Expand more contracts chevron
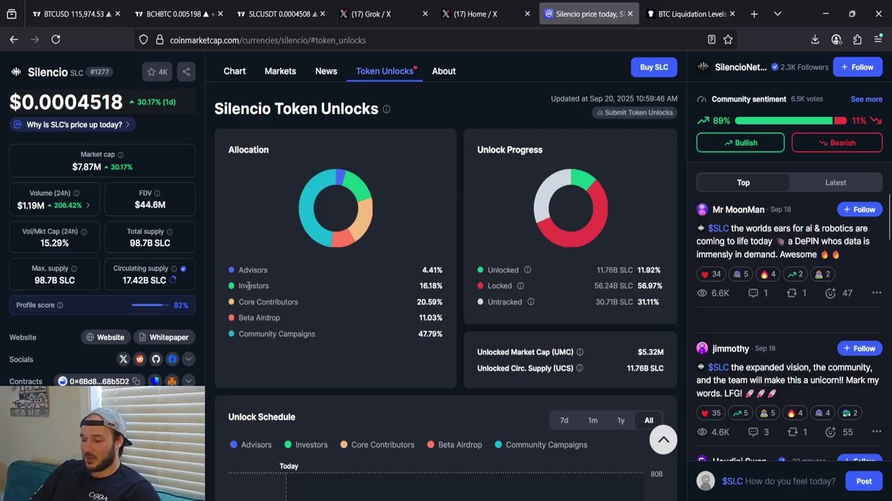Screen dimensions: 892x501 click(x=188, y=381)
